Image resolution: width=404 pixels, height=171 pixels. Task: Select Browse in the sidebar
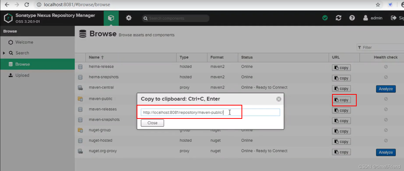pos(37,64)
